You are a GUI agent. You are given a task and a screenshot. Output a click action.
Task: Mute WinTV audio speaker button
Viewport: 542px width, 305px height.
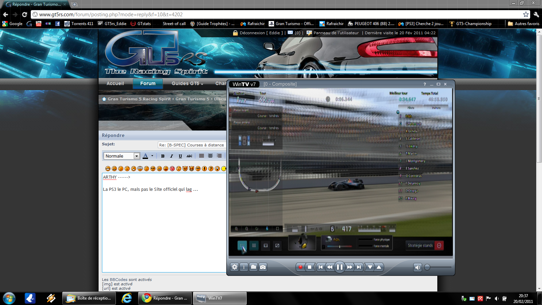(418, 267)
